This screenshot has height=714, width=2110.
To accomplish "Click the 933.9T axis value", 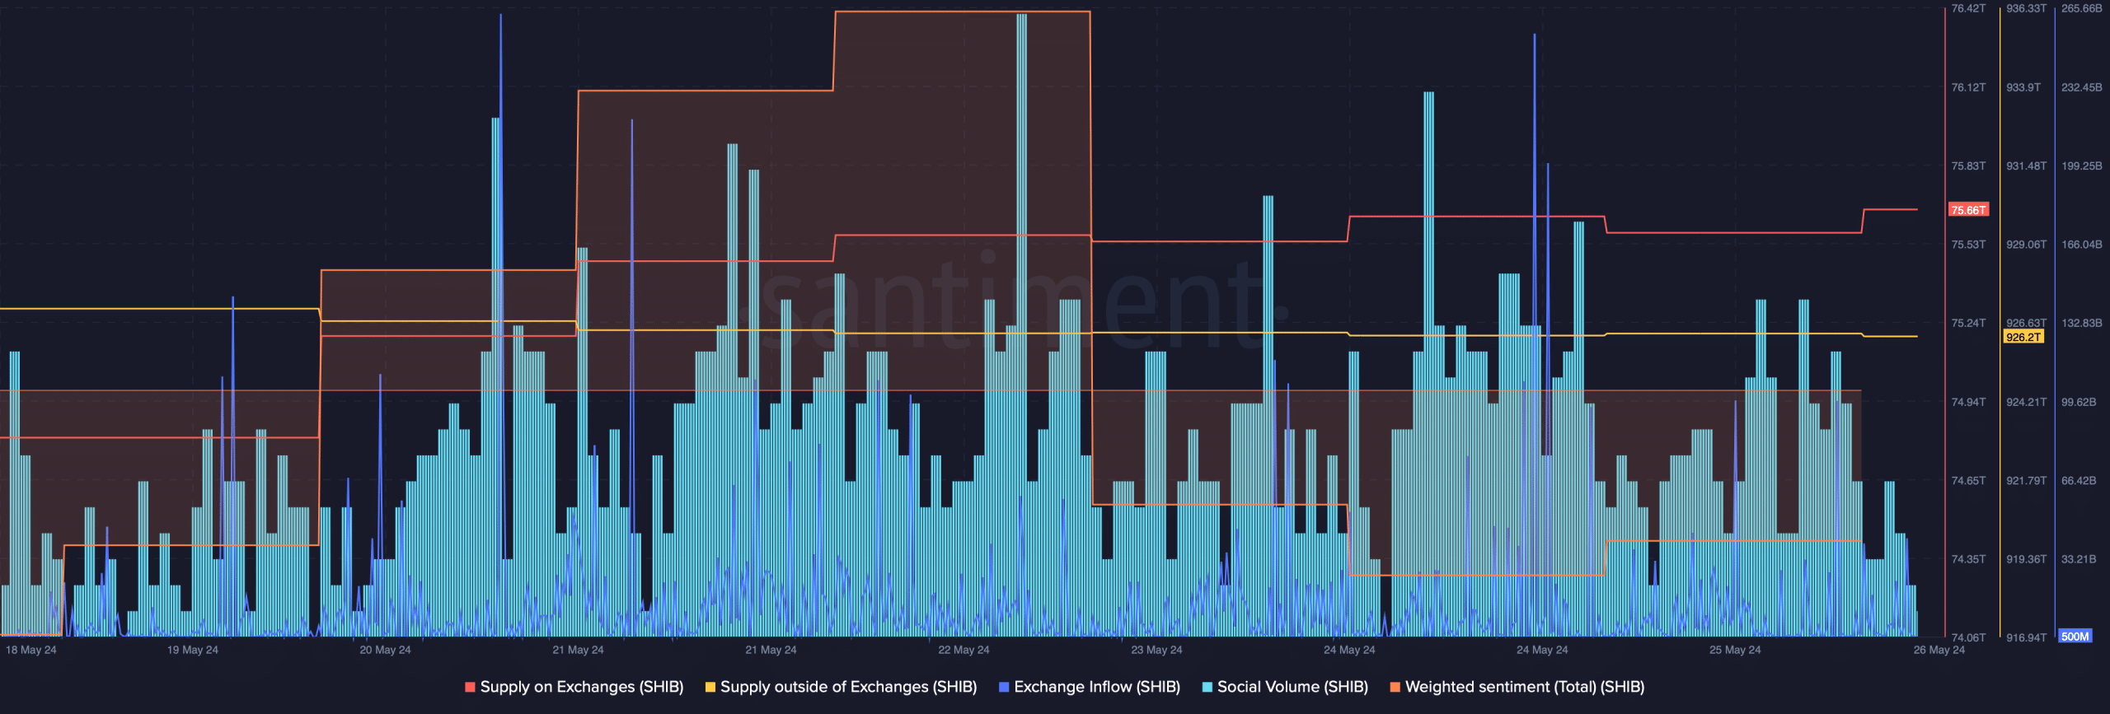I will click(x=2023, y=87).
